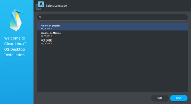Click the empty area of the language list

tap(112, 68)
